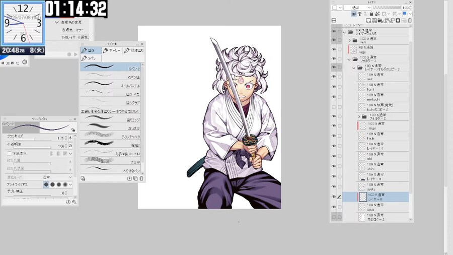Open the layer blending mode 通常 dropdown

click(x=357, y=8)
